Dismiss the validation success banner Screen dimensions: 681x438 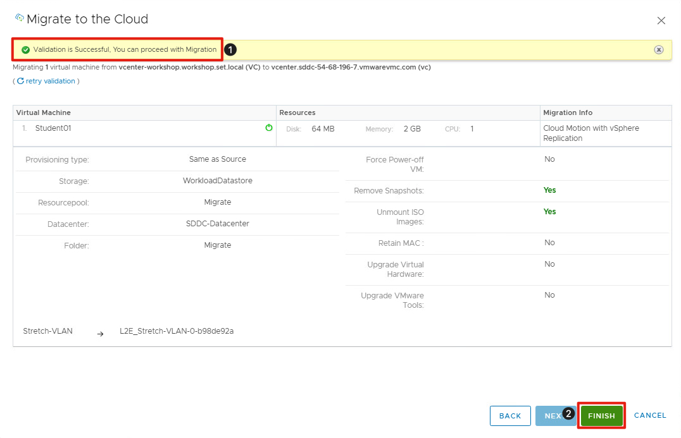pyautogui.click(x=658, y=49)
